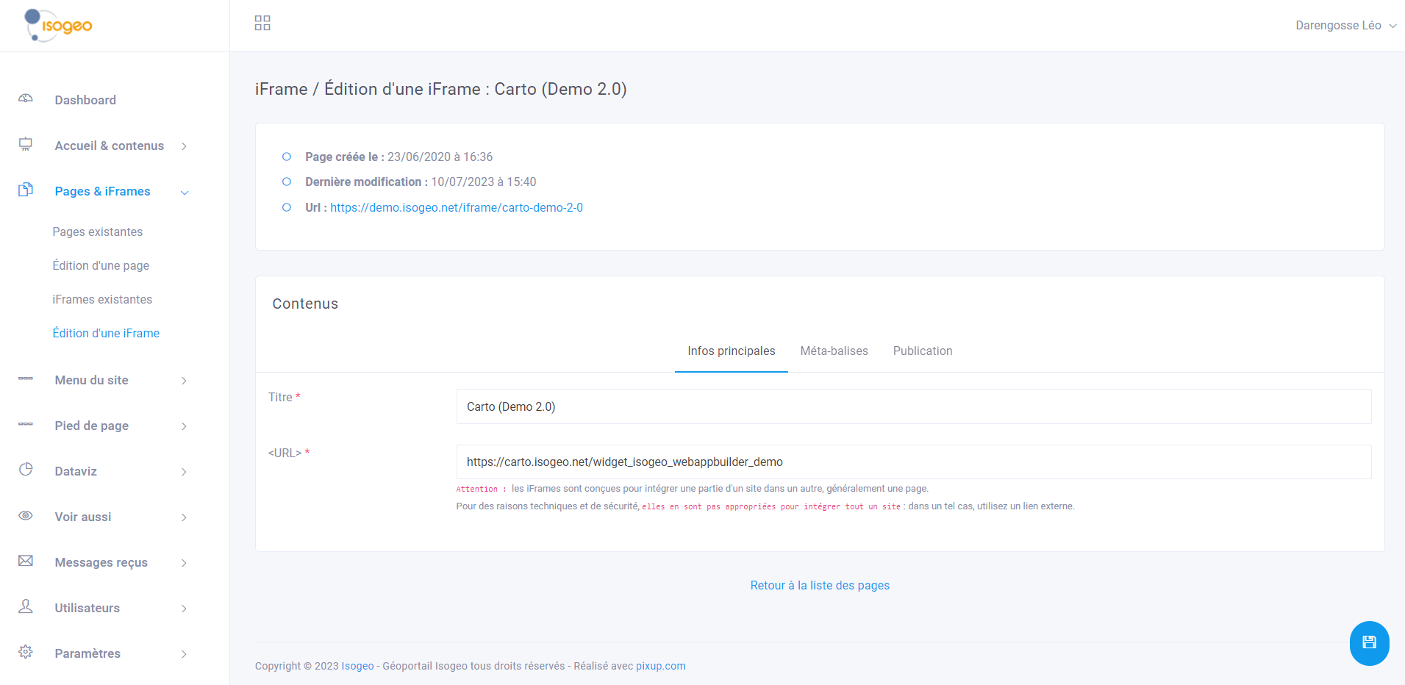Open pixup.com footer link
This screenshot has height=685, width=1405.
click(x=661, y=666)
